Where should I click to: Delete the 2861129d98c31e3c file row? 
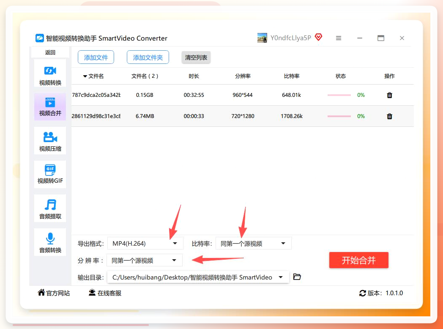[x=389, y=116]
